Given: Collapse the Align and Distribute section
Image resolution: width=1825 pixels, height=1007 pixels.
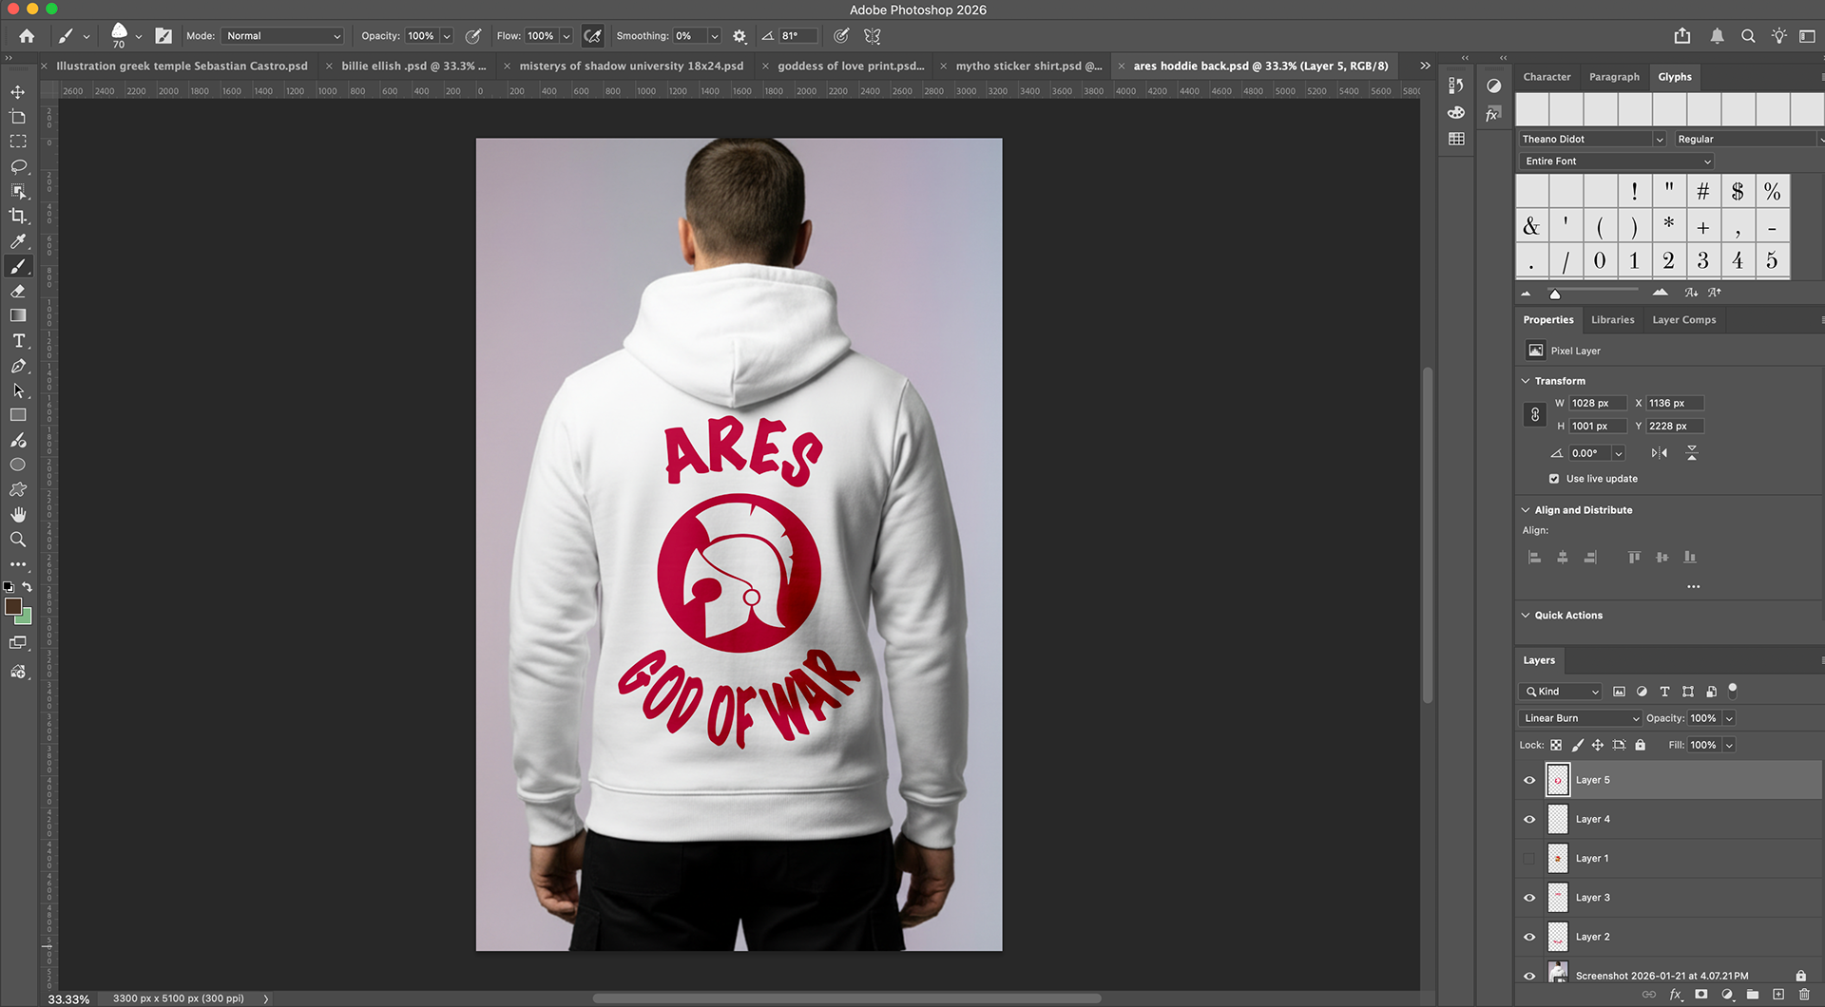Looking at the screenshot, I should [x=1526, y=510].
